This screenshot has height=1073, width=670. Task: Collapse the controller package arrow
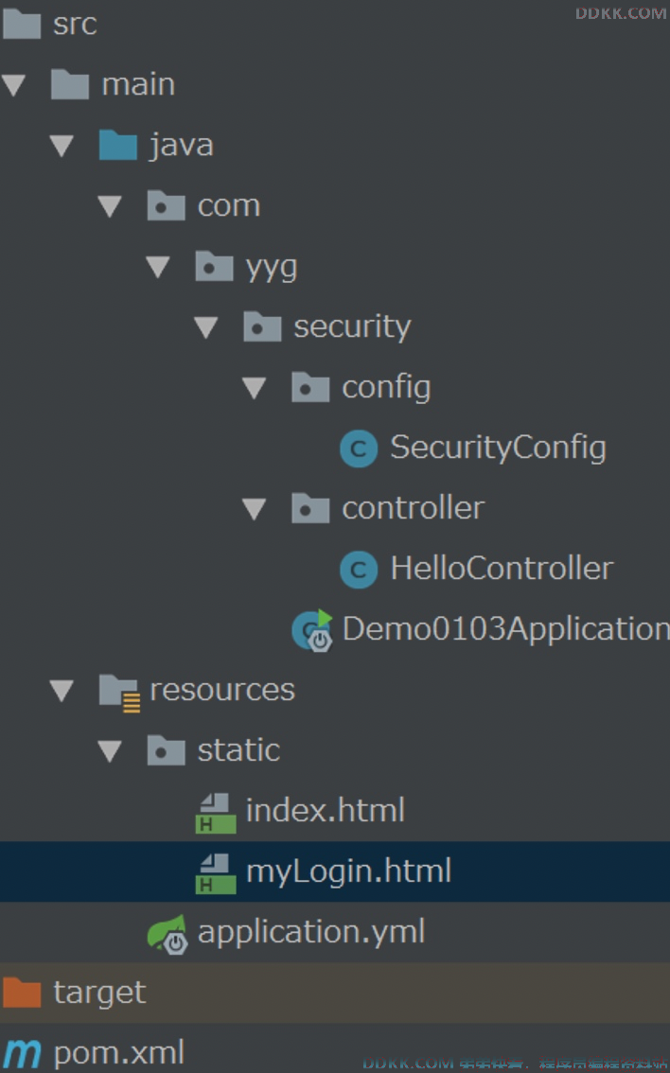coord(254,509)
